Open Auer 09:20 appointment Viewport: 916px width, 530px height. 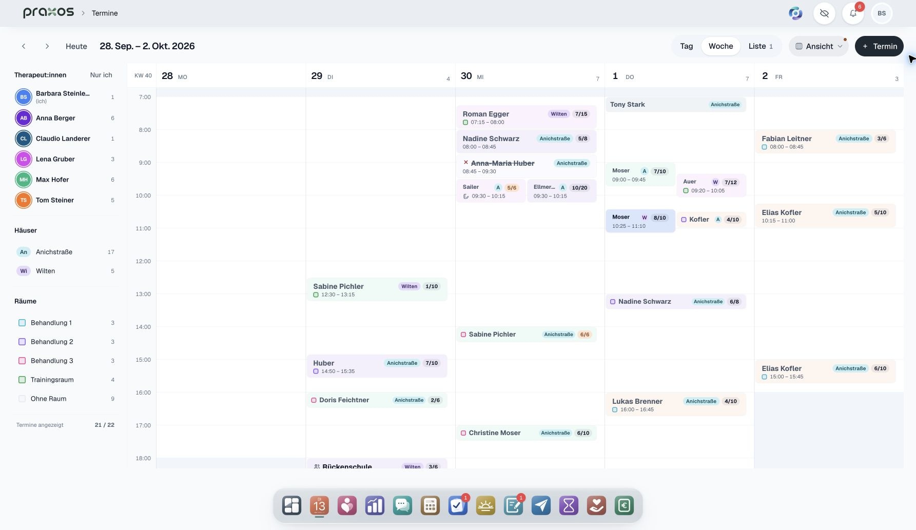click(711, 186)
